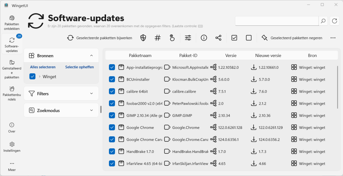The height and width of the screenshot is (176, 343).
Task: Show package details info icon
Action: pyautogui.click(x=204, y=38)
